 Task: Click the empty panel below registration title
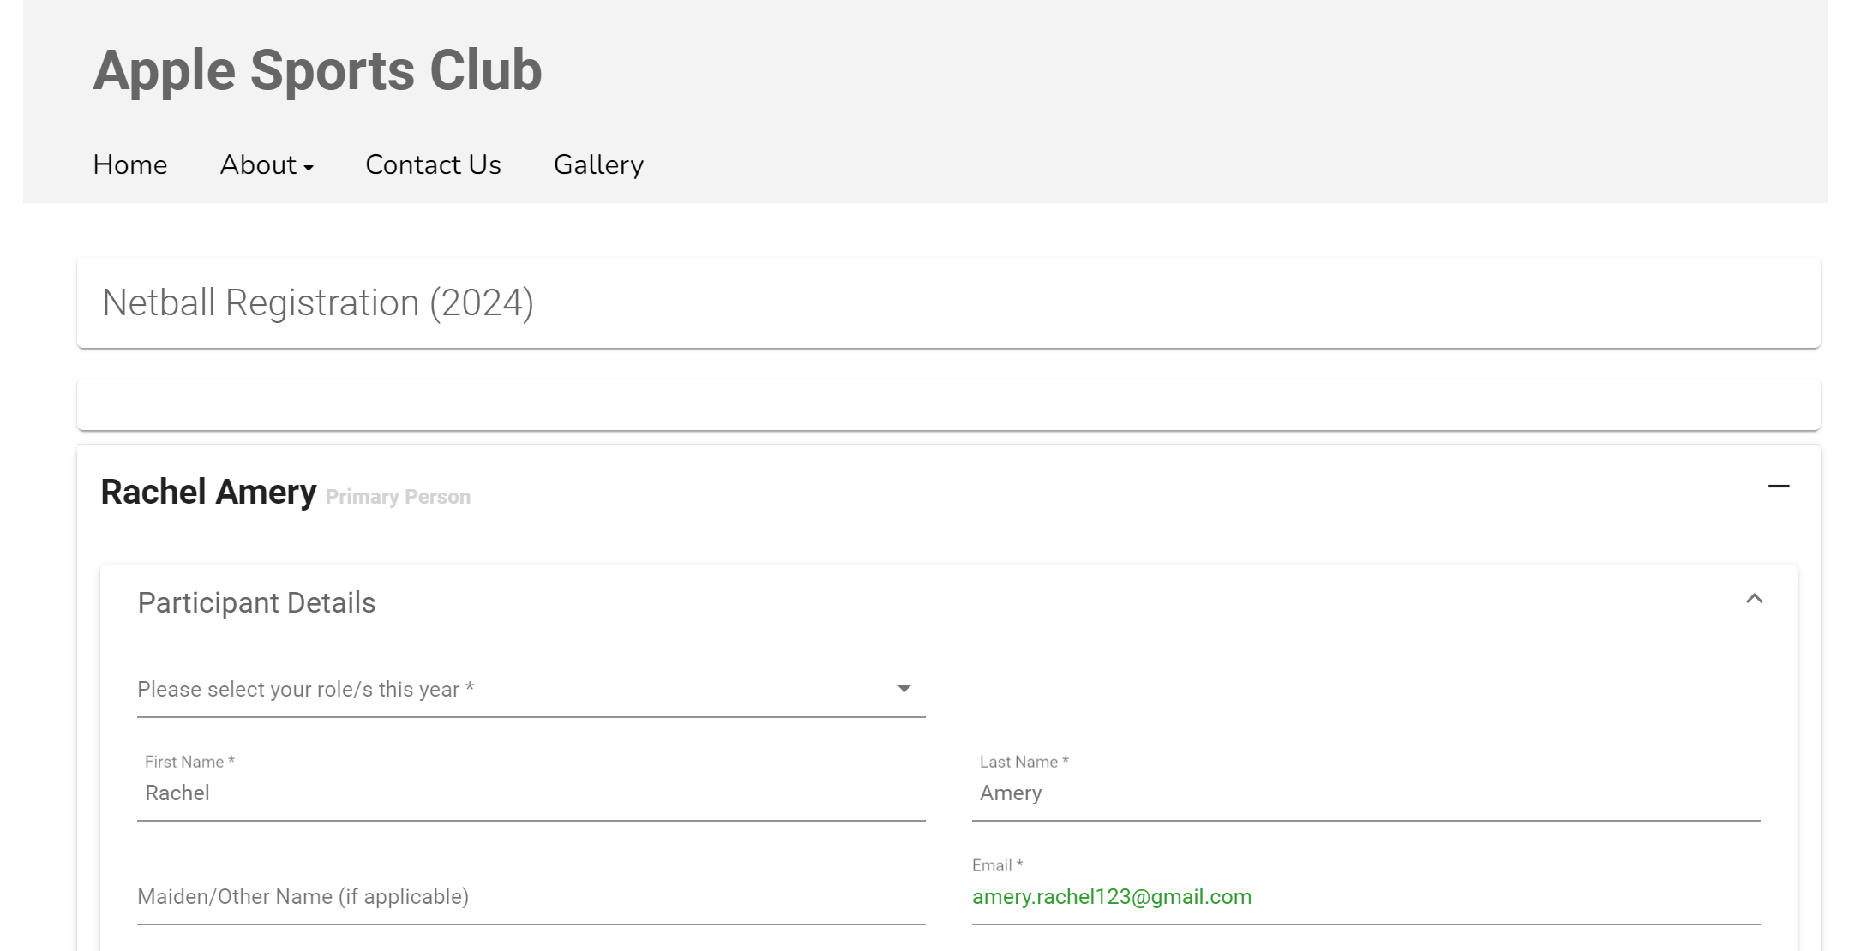948,404
